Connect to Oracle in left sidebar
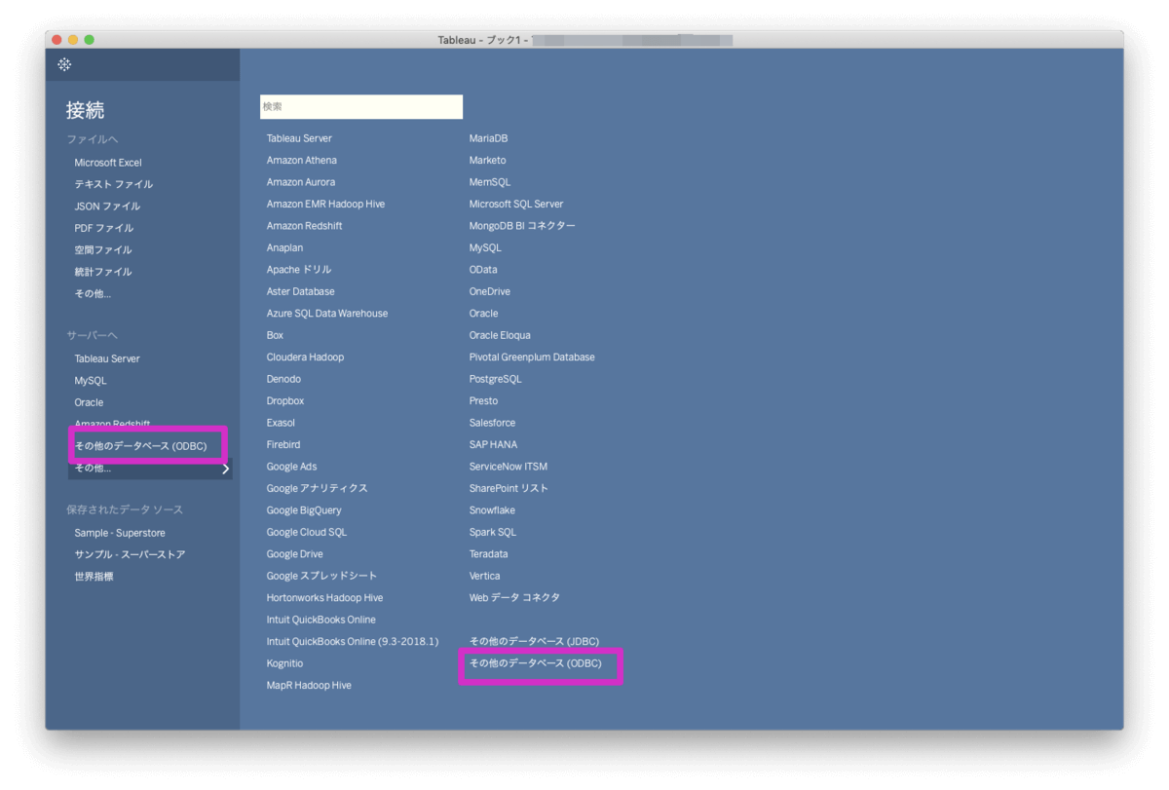Image resolution: width=1169 pixels, height=790 pixels. coord(89,402)
